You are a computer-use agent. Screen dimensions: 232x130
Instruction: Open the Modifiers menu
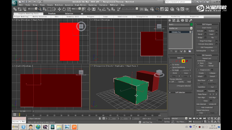coord(59,5)
